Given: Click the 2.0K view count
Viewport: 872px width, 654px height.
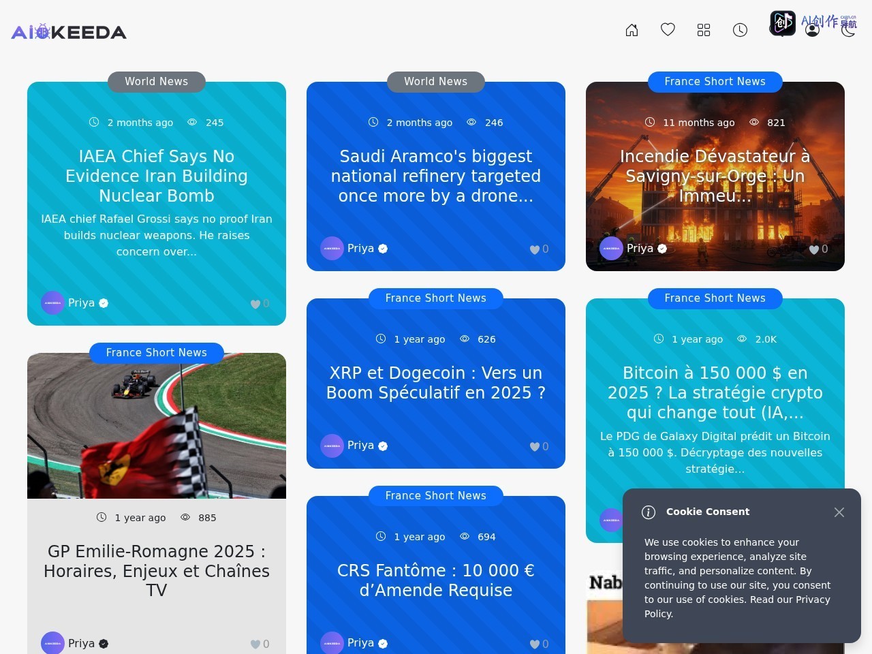Looking at the screenshot, I should click(766, 339).
